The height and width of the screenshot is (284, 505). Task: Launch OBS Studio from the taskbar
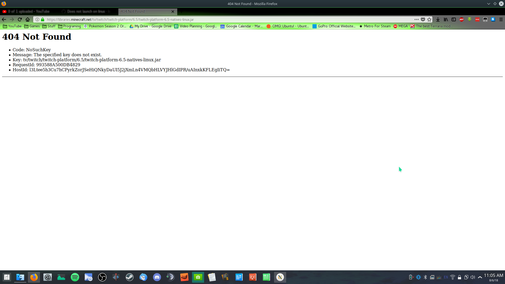click(x=102, y=277)
